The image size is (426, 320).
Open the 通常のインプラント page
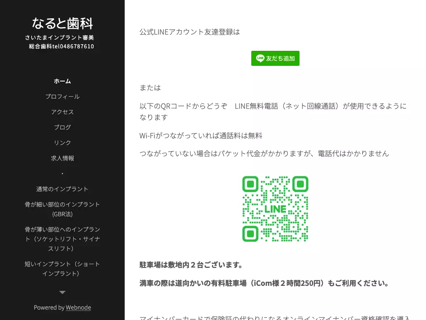62,189
